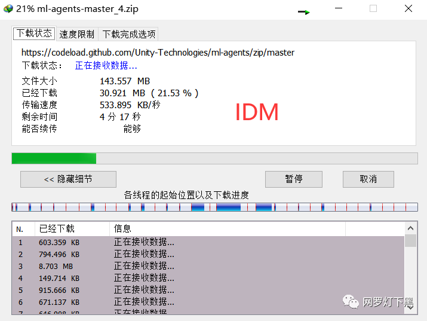Viewport: 427px width, 321px height.
Task: Minimize the IDM download window
Action: click(339, 8)
